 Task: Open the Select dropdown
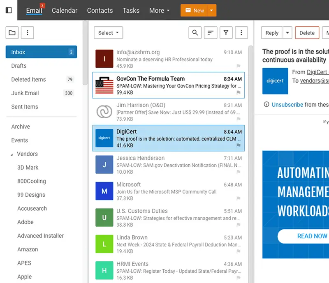click(109, 33)
